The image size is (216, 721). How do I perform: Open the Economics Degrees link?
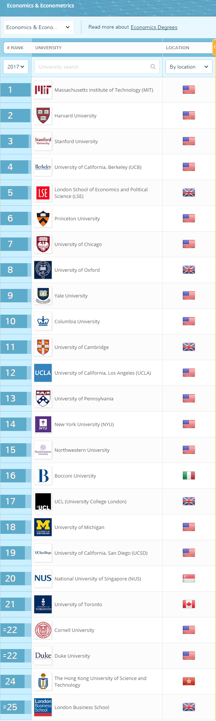click(154, 27)
